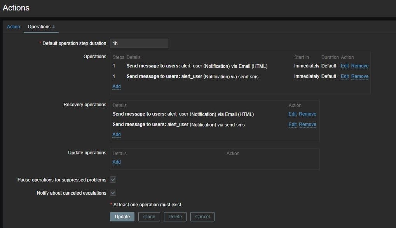The width and height of the screenshot is (396, 228).
Task: Remove the Email (HTML) recovery operation
Action: (307, 114)
